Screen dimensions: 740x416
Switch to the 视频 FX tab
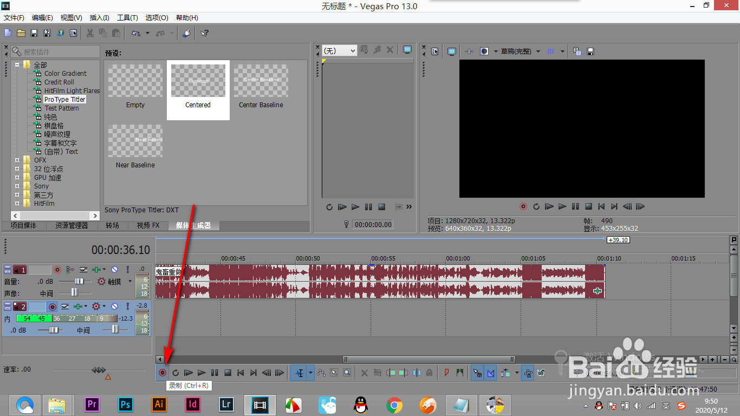tap(148, 225)
